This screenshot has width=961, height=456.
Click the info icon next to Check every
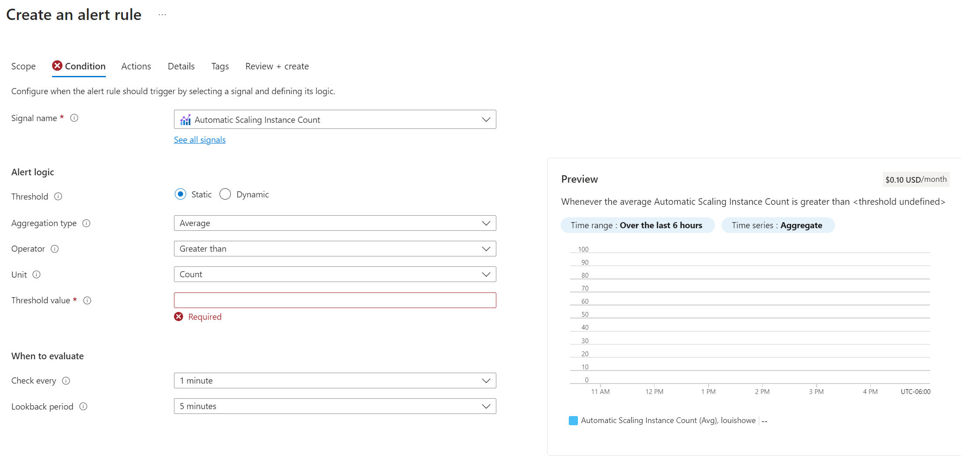(x=66, y=381)
